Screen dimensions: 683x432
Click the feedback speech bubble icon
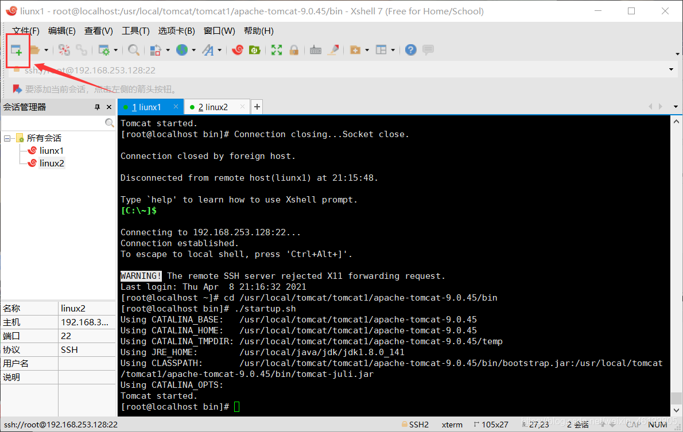(428, 50)
